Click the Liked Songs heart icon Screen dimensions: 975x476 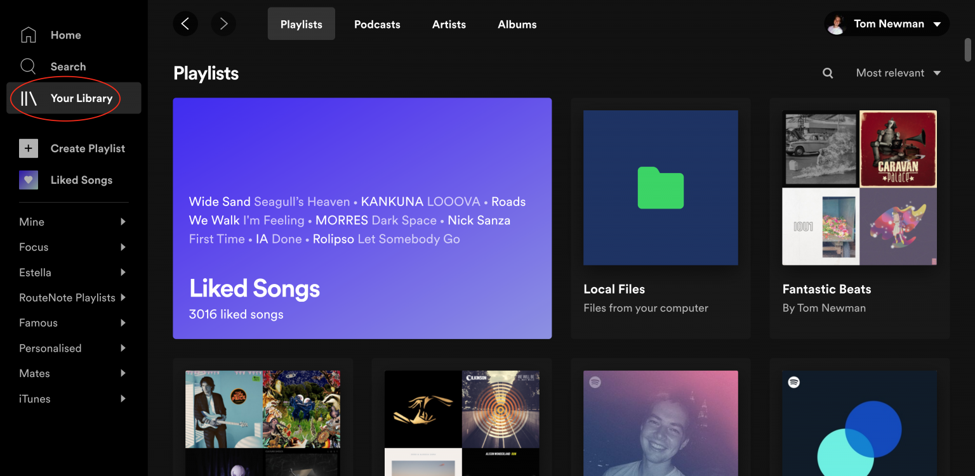(29, 180)
